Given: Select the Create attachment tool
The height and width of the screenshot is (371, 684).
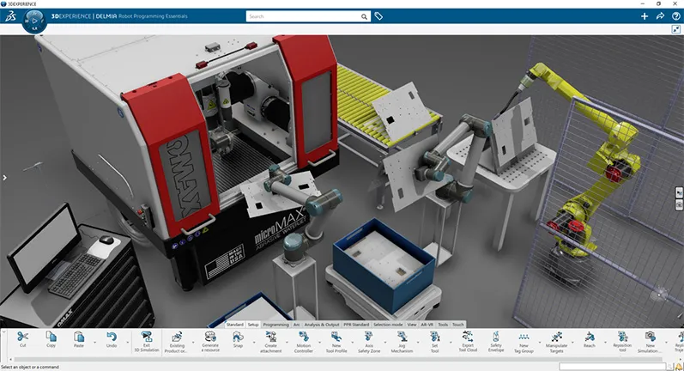Looking at the screenshot, I should point(271,337).
